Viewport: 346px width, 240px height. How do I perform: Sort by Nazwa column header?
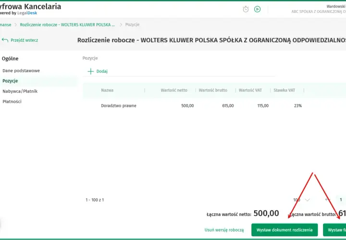107,90
